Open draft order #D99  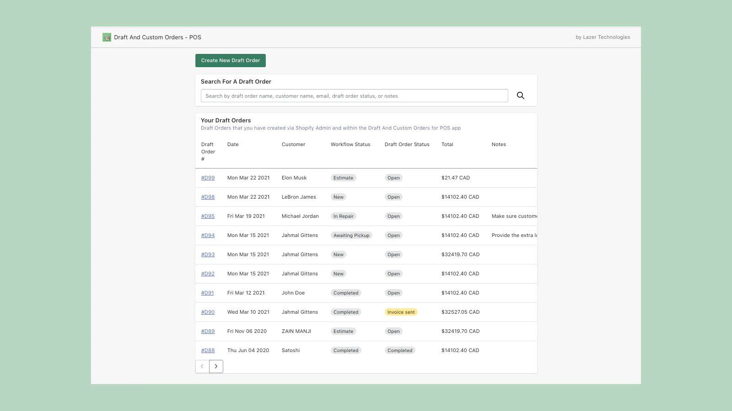pyautogui.click(x=208, y=178)
